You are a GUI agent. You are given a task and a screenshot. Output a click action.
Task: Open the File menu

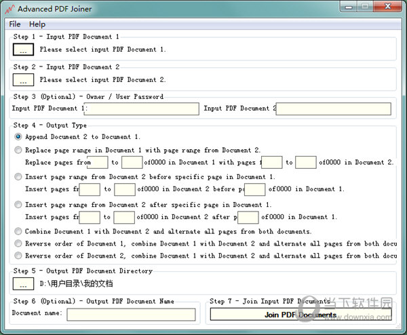(15, 24)
